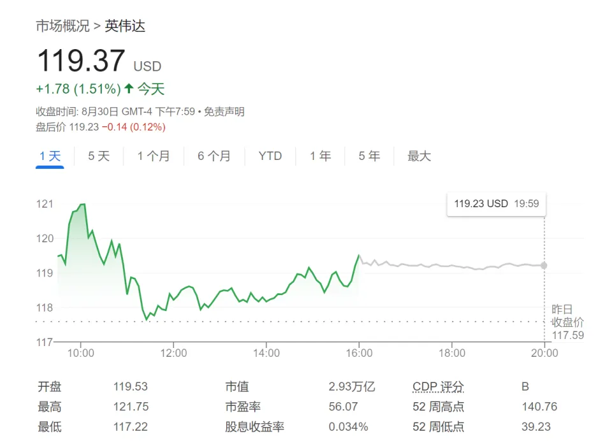Switch chart to 1 年 view
The height and width of the screenshot is (441, 612).
point(321,156)
